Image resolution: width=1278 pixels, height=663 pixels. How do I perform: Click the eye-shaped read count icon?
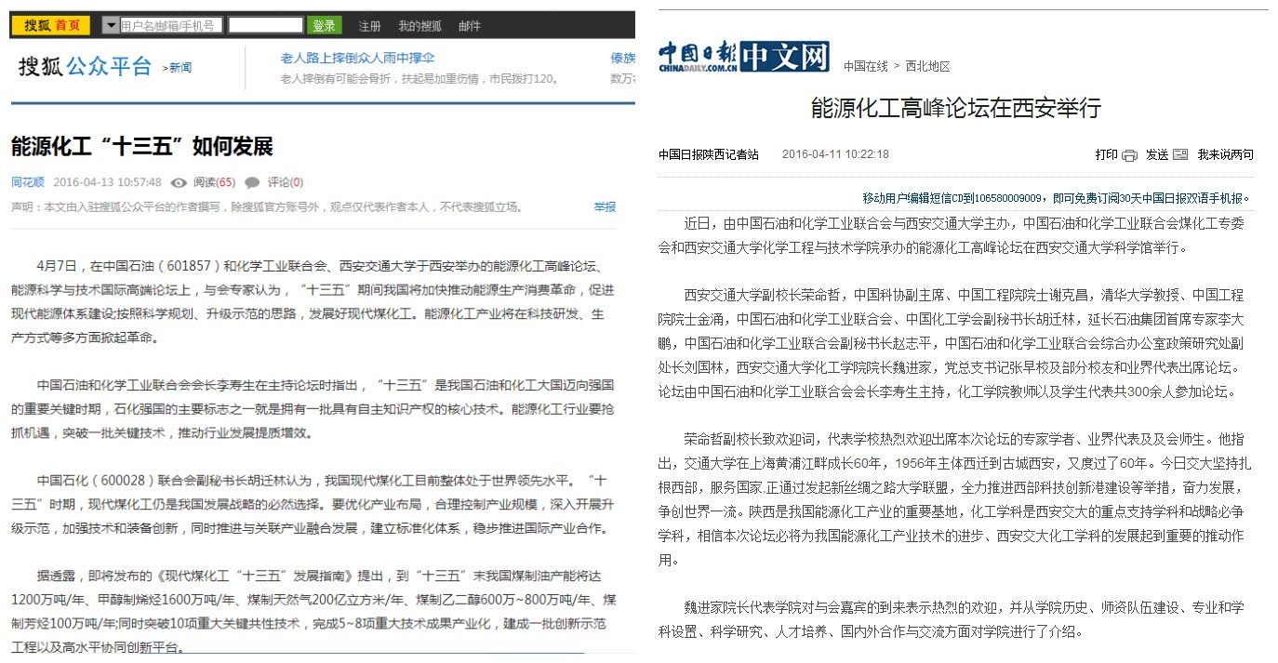[x=179, y=182]
